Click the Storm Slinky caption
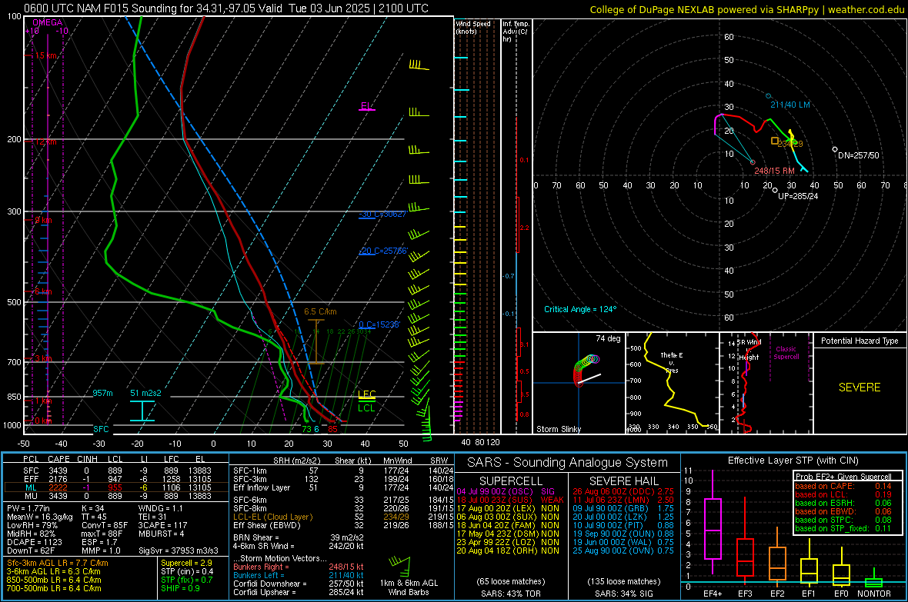This screenshot has height=602, width=908. coord(559,429)
